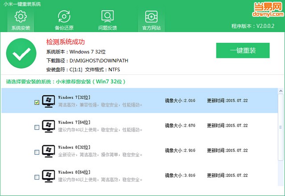Click the 镜像大小:2.91G text in Windows 8[32位] row
Image resolution: width=285 pixels, height=196 pixels.
[x=180, y=151]
